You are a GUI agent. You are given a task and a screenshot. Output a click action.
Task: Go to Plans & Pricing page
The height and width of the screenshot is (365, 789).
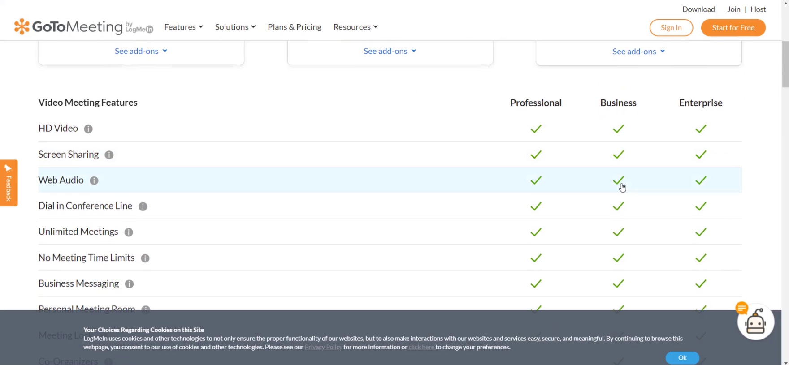[294, 27]
